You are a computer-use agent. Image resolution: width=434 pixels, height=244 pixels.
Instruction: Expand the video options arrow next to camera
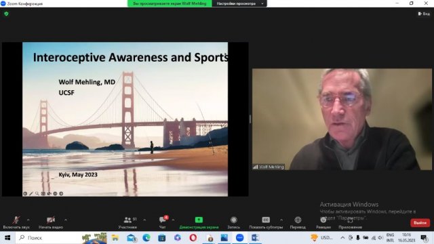click(x=66, y=220)
